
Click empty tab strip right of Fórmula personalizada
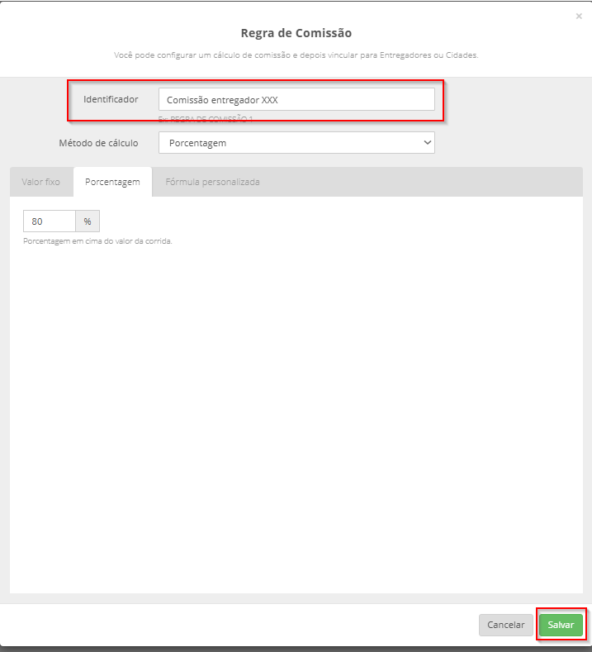[426, 182]
